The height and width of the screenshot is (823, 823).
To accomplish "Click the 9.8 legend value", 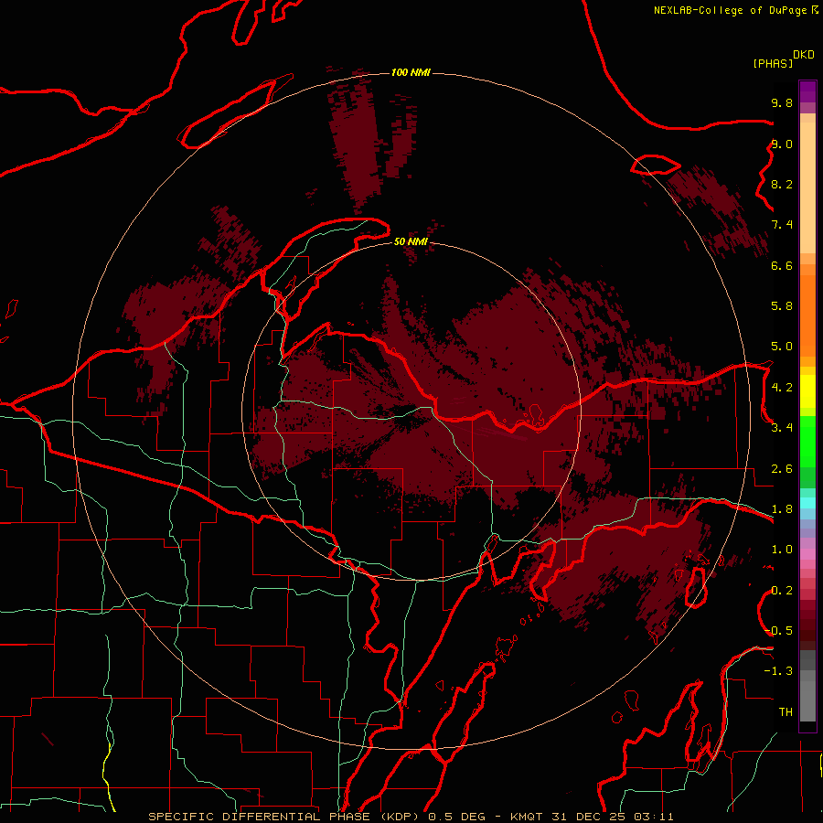I will pyautogui.click(x=782, y=102).
